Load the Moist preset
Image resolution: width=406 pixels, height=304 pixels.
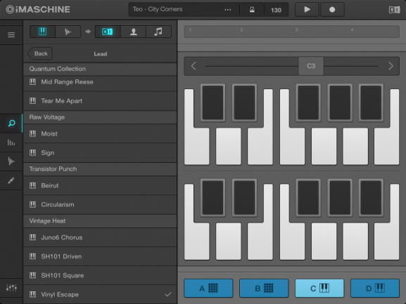[100, 134]
